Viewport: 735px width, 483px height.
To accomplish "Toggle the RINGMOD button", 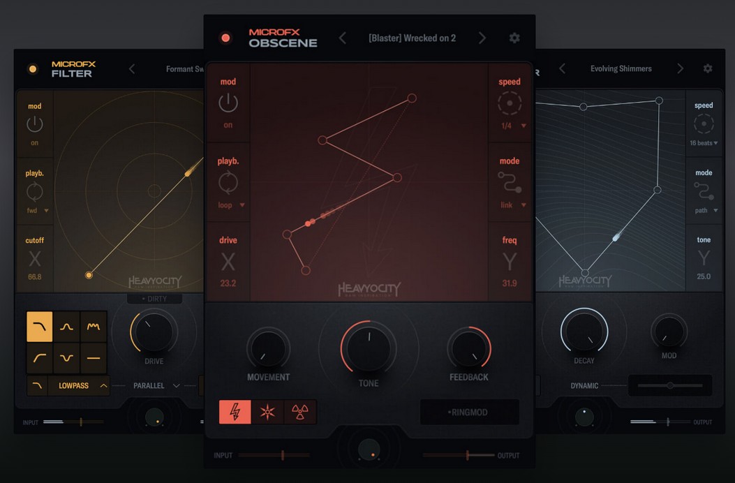I will (x=470, y=413).
